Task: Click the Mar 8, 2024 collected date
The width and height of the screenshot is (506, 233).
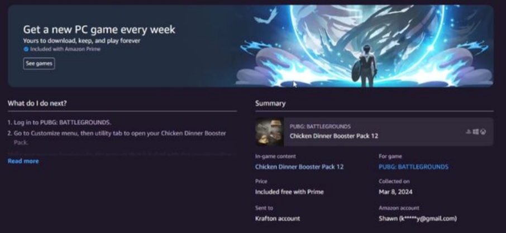Action: (x=395, y=192)
